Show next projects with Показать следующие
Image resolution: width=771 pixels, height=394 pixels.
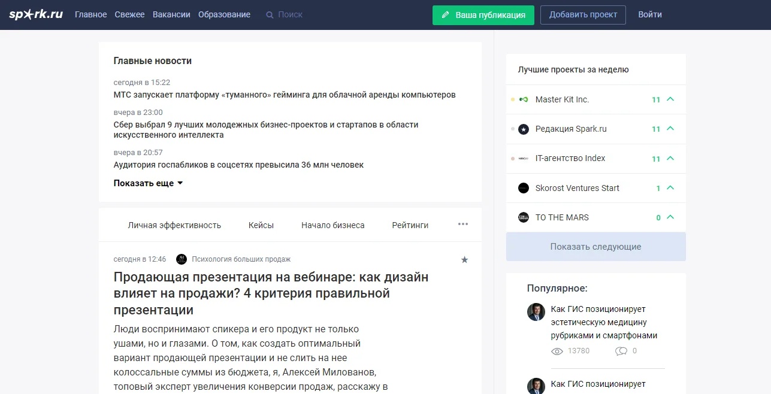595,247
